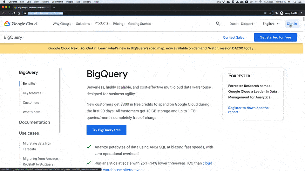This screenshot has height=171, width=305.
Task: Click Get started for free button
Action: click(x=275, y=37)
